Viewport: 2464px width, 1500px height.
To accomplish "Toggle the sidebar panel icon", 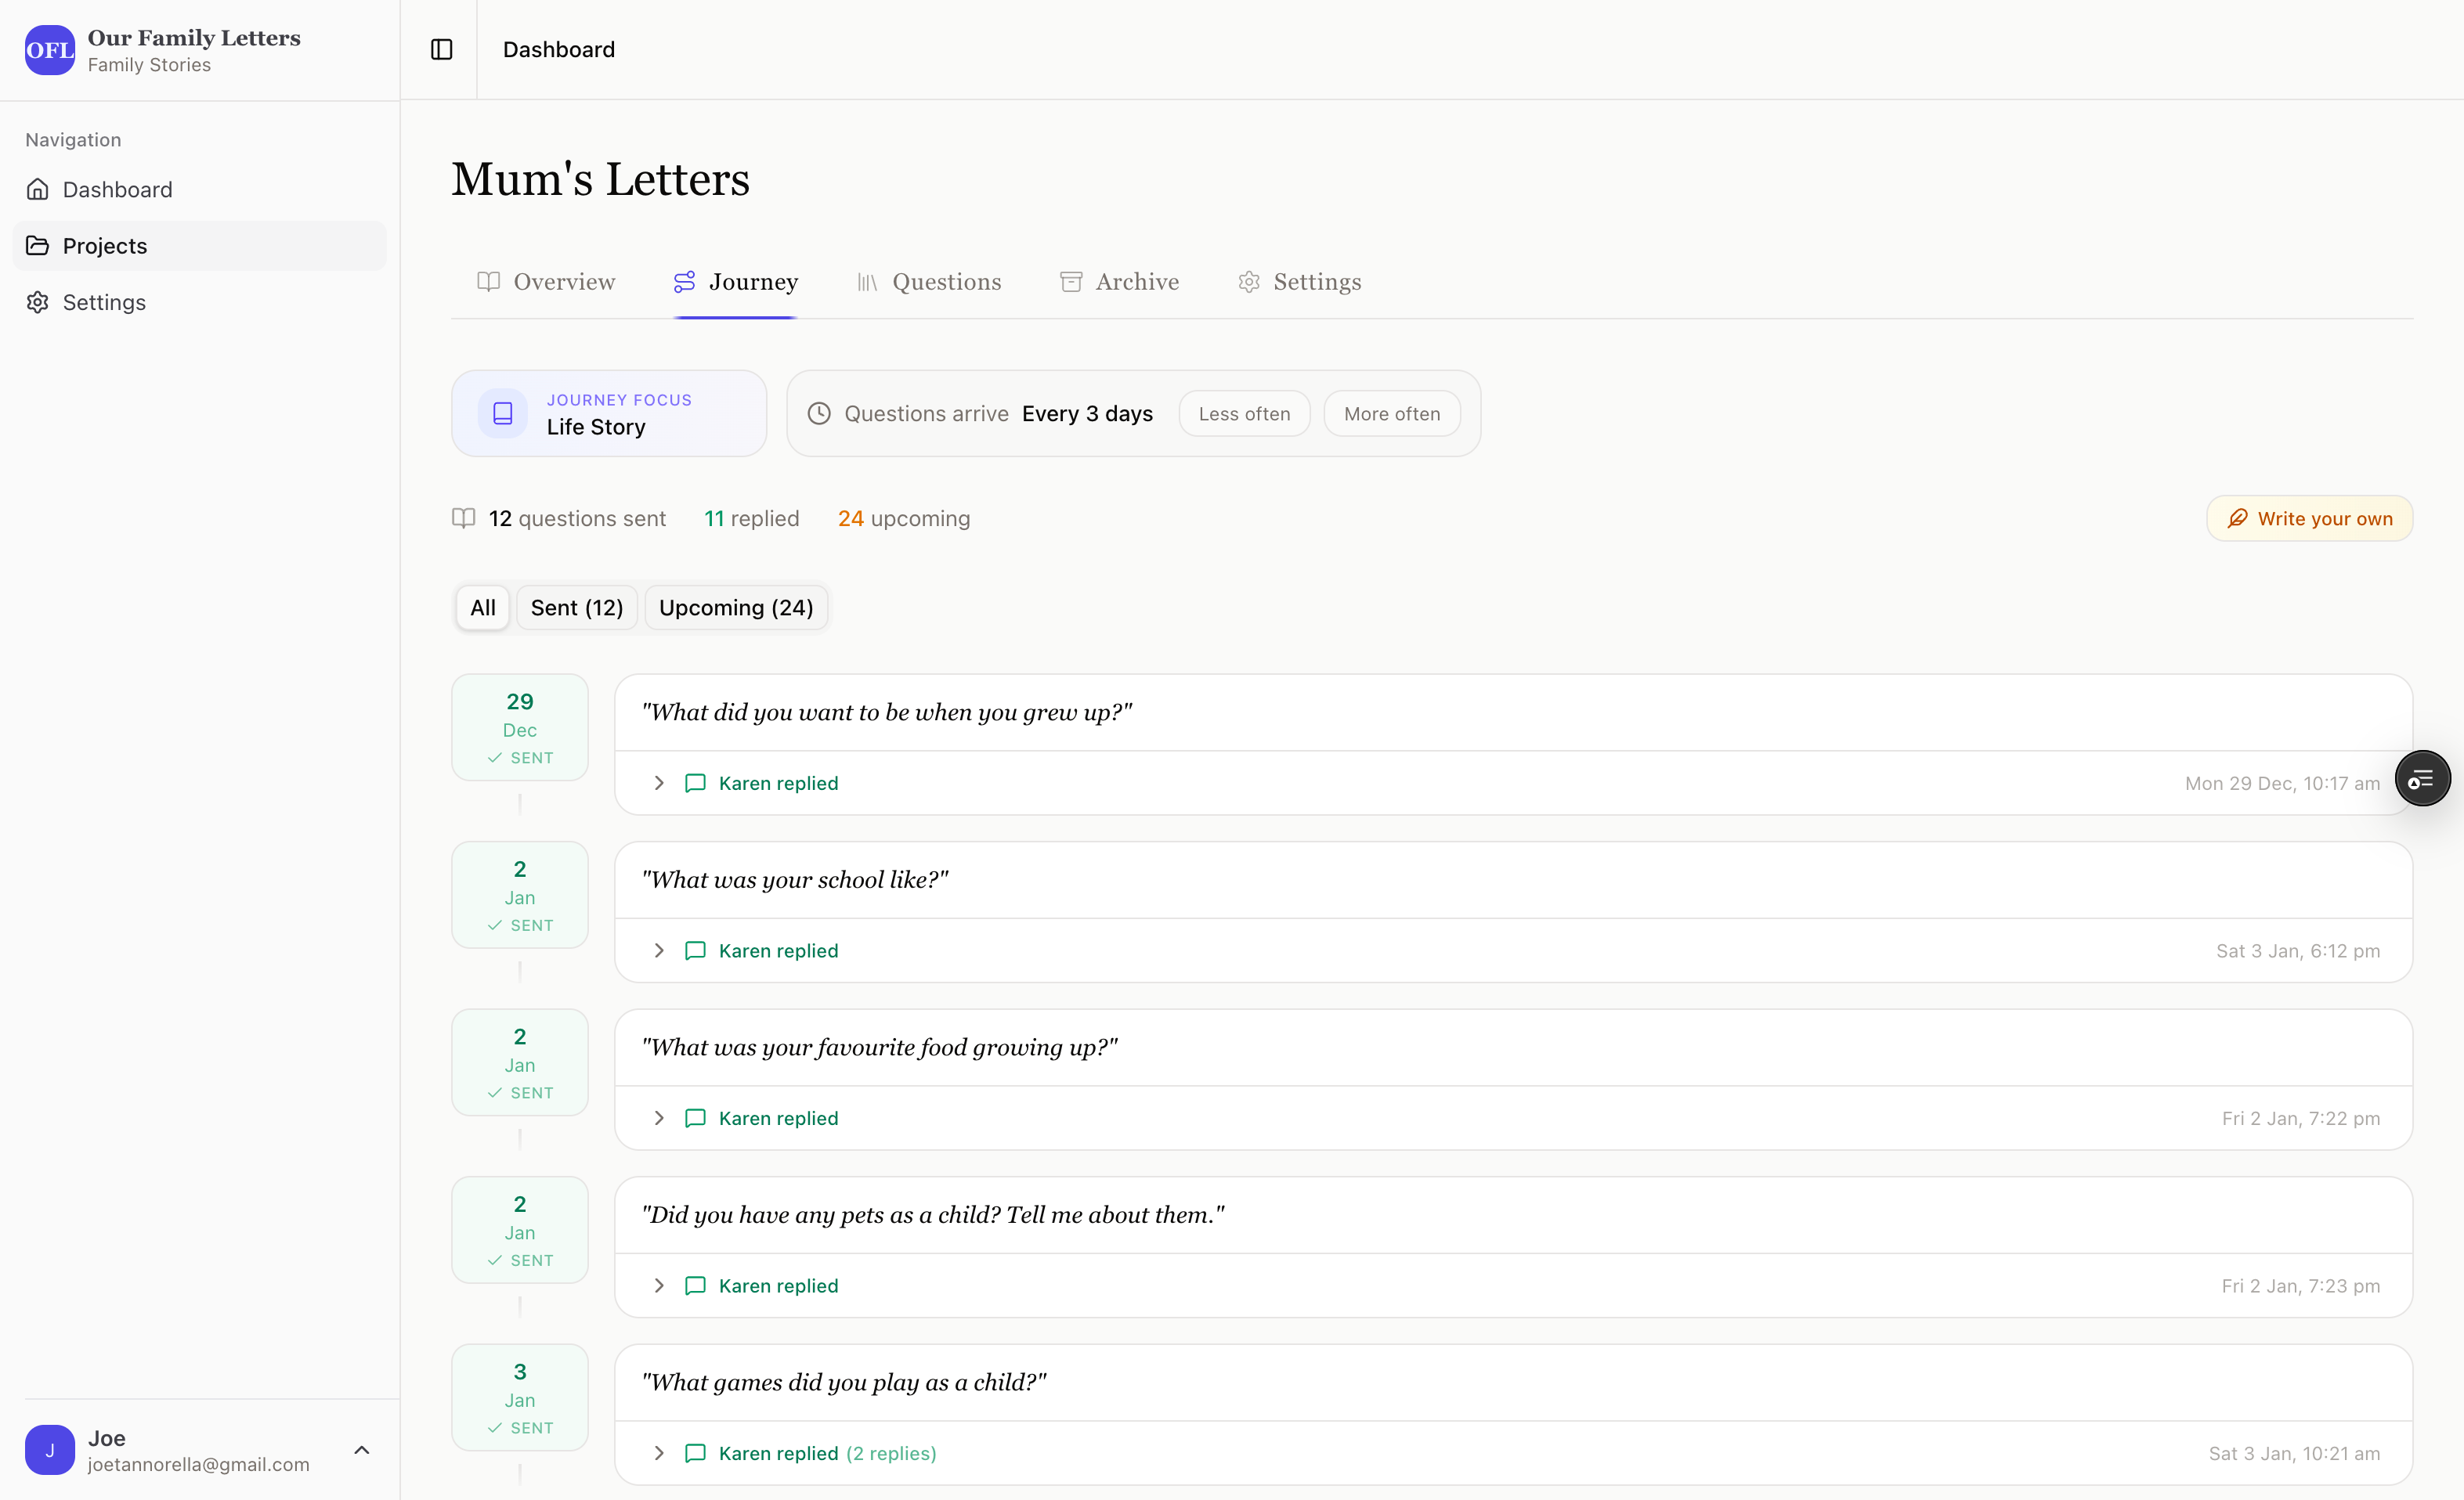I will (x=441, y=49).
